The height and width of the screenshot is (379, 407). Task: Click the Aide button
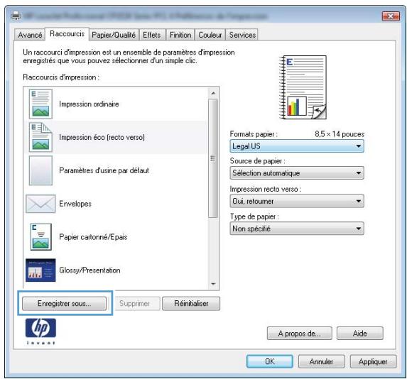point(359,334)
